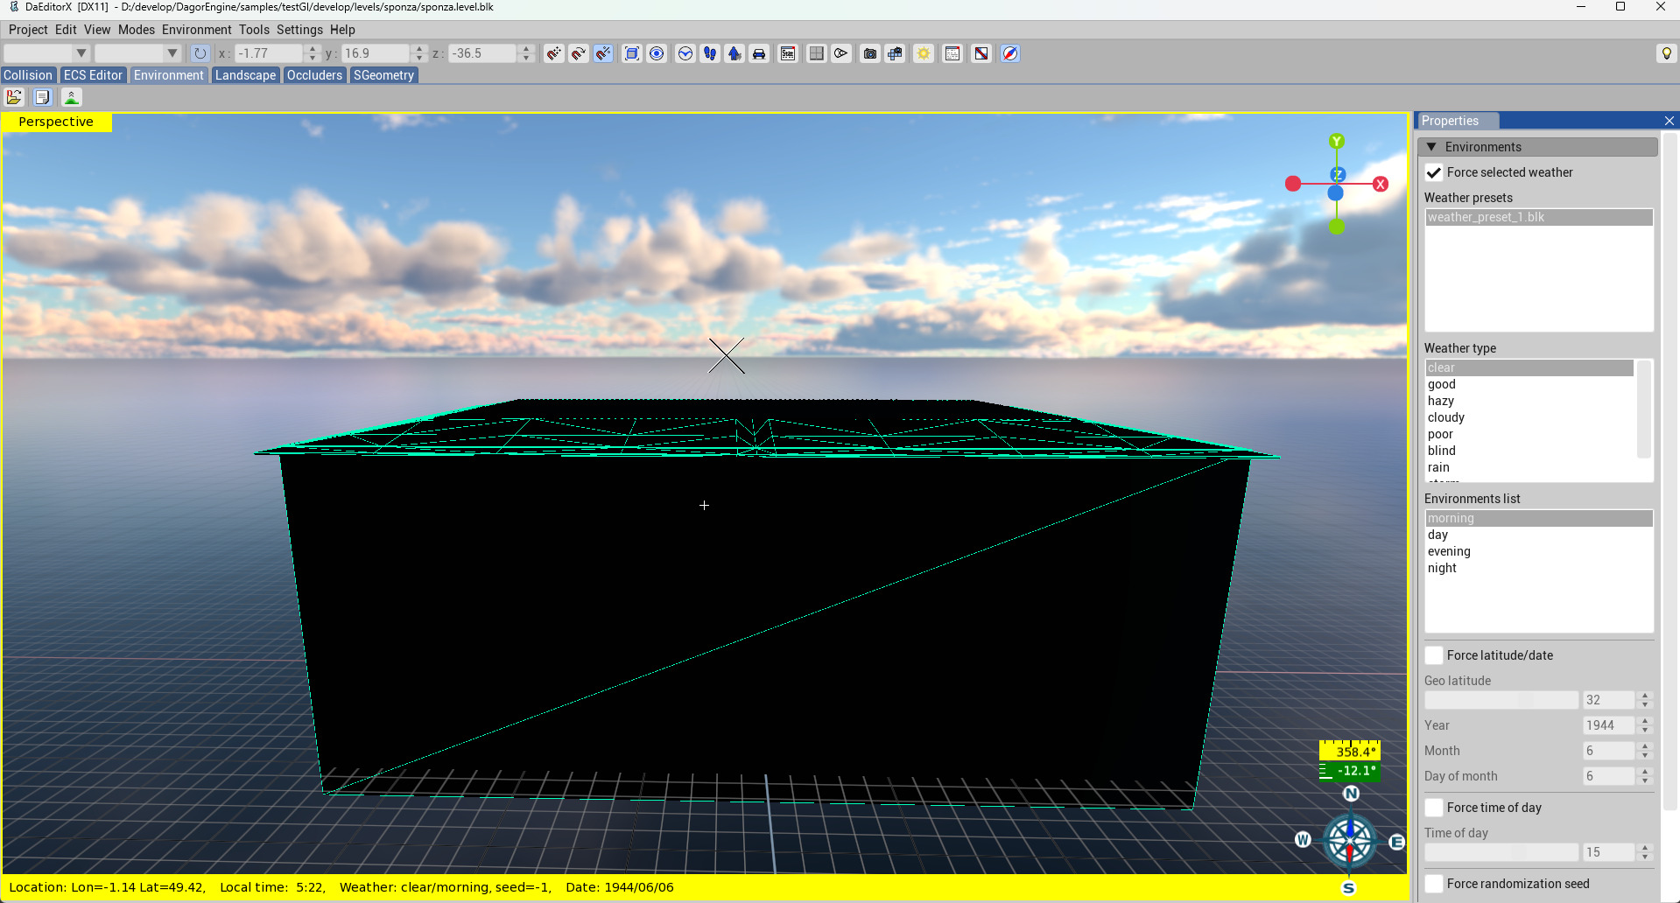Click the sun lighting icon in toolbar
Viewport: 1680px width, 903px height.
(924, 53)
